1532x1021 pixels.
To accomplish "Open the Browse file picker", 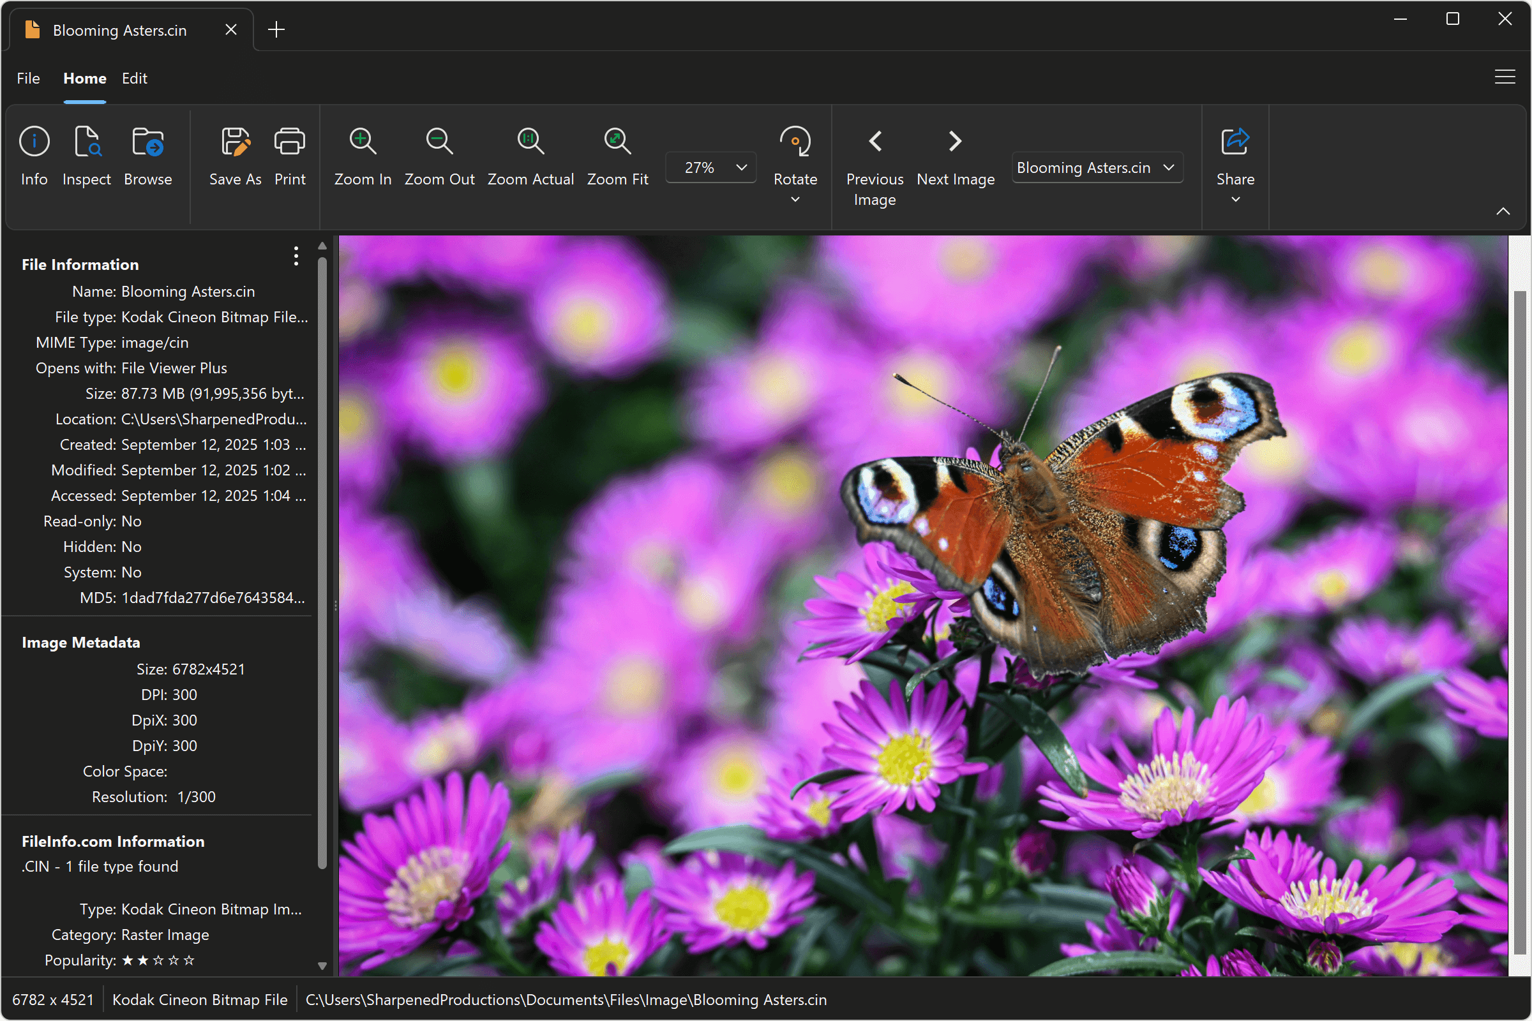I will [x=147, y=156].
